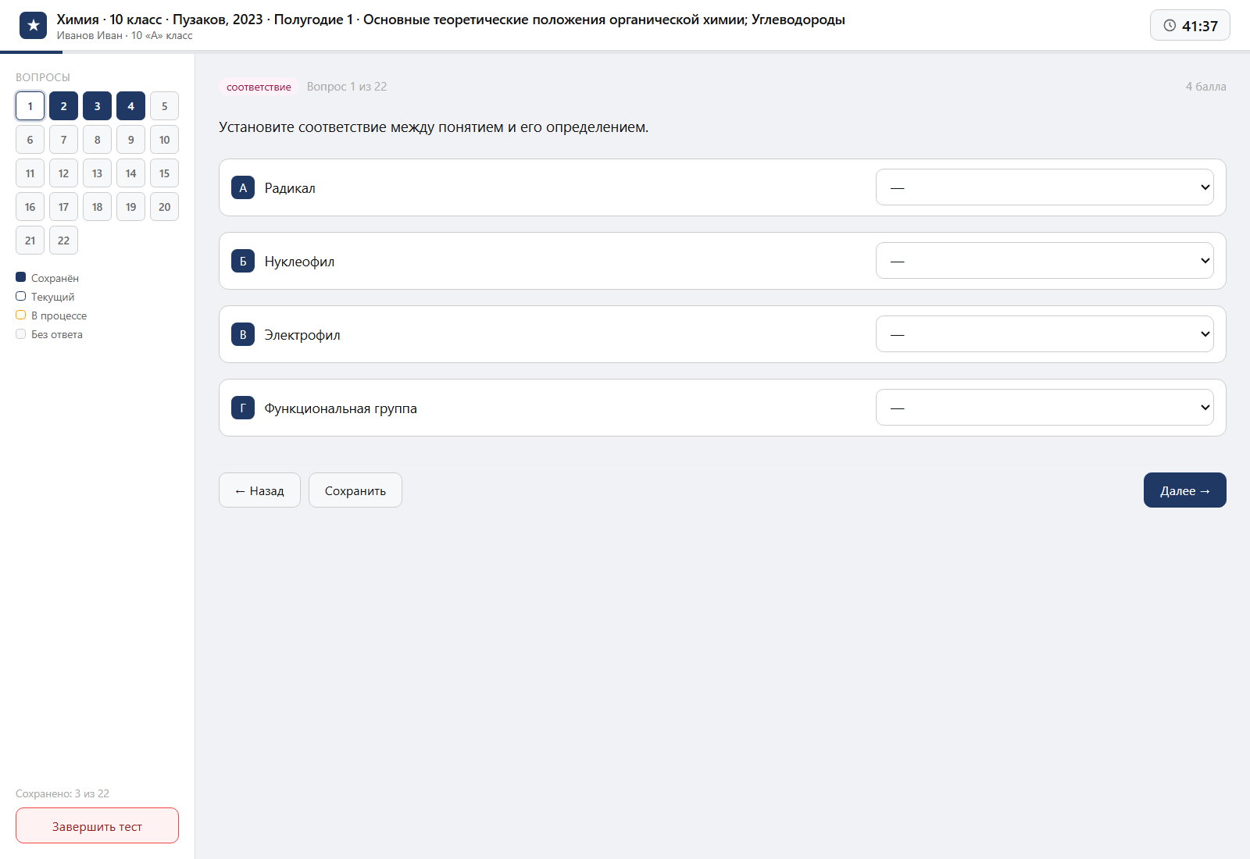Click the Иванов Иван student name
The height and width of the screenshot is (859, 1250).
90,36
